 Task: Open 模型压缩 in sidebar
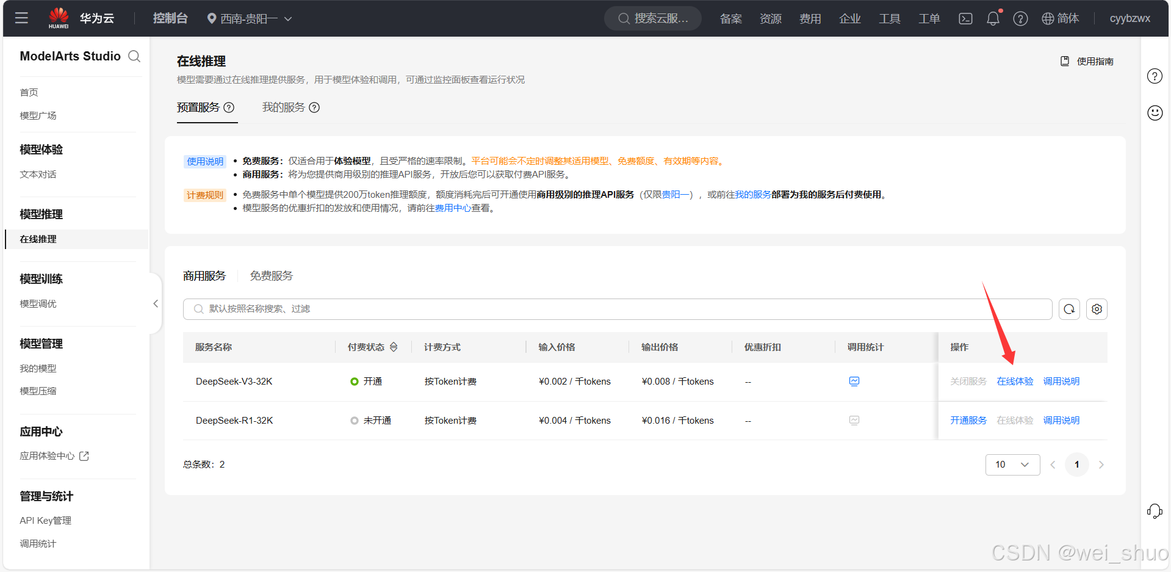(38, 391)
